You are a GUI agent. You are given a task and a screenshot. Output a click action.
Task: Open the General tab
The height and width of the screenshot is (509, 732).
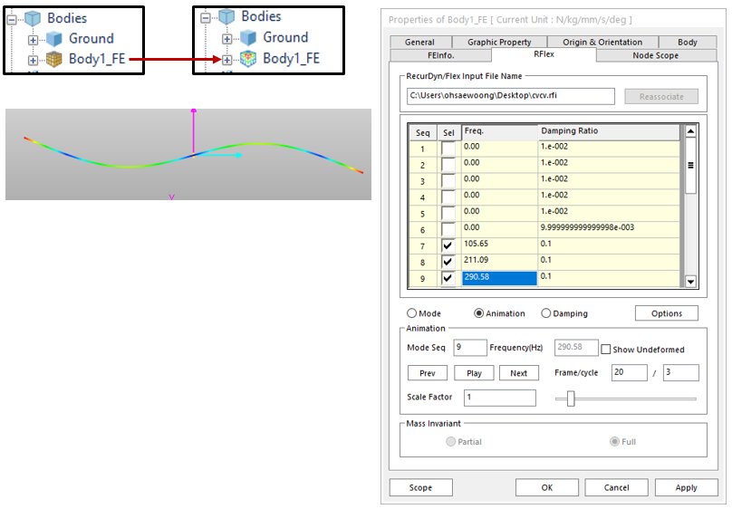(420, 42)
